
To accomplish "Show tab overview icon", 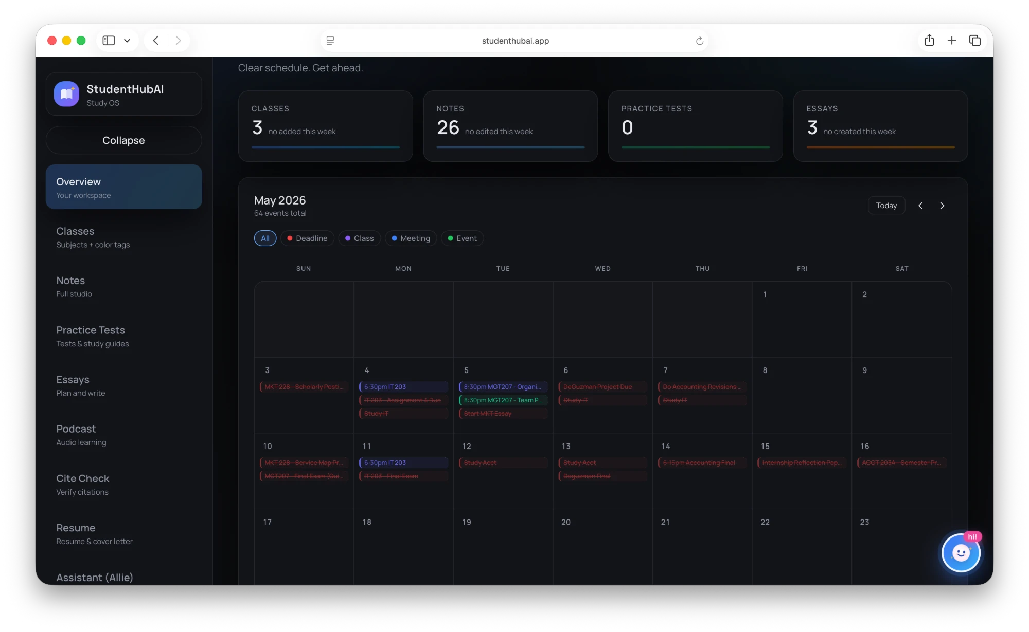I will pos(974,41).
